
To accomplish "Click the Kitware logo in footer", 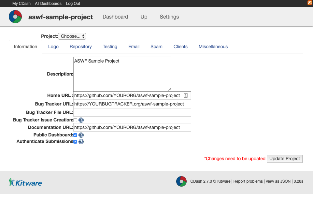I will [x=25, y=182].
